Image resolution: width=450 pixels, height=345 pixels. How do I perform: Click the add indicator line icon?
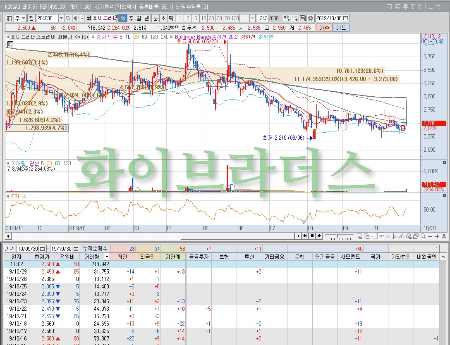(x=295, y=18)
